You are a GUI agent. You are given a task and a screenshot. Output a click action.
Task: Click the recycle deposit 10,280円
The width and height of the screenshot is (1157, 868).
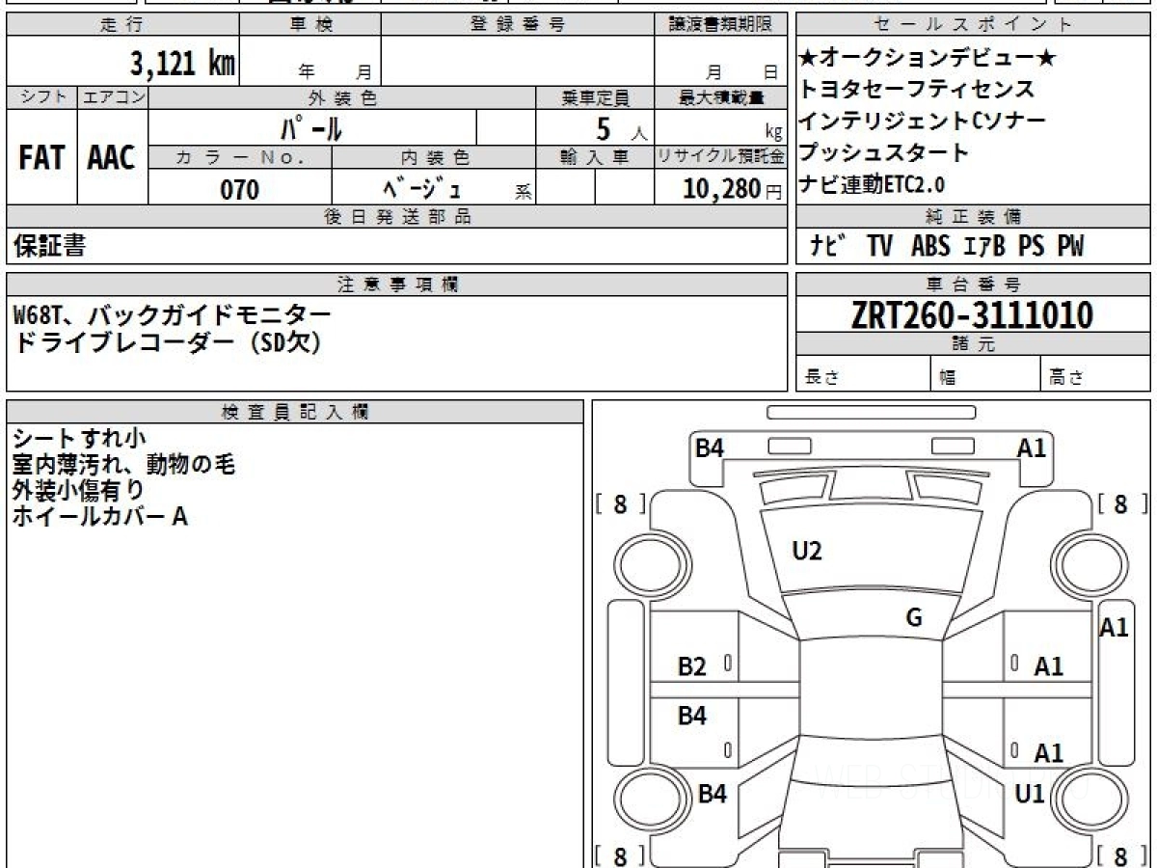(x=734, y=189)
